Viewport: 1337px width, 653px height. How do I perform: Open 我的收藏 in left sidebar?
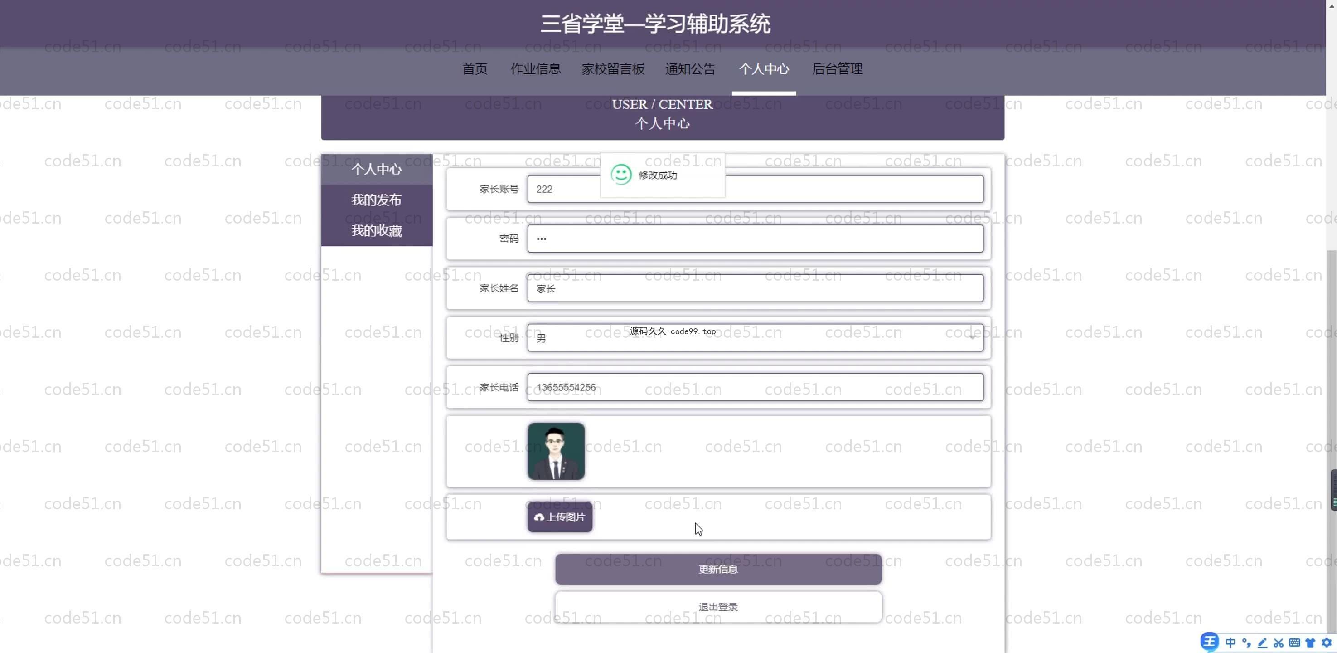click(377, 231)
